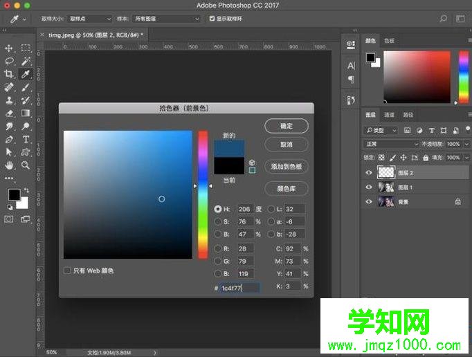
Task: Open the Character panel icon
Action: tap(351, 66)
